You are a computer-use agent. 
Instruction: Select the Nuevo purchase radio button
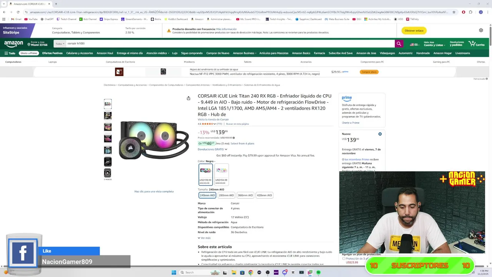[x=380, y=134]
